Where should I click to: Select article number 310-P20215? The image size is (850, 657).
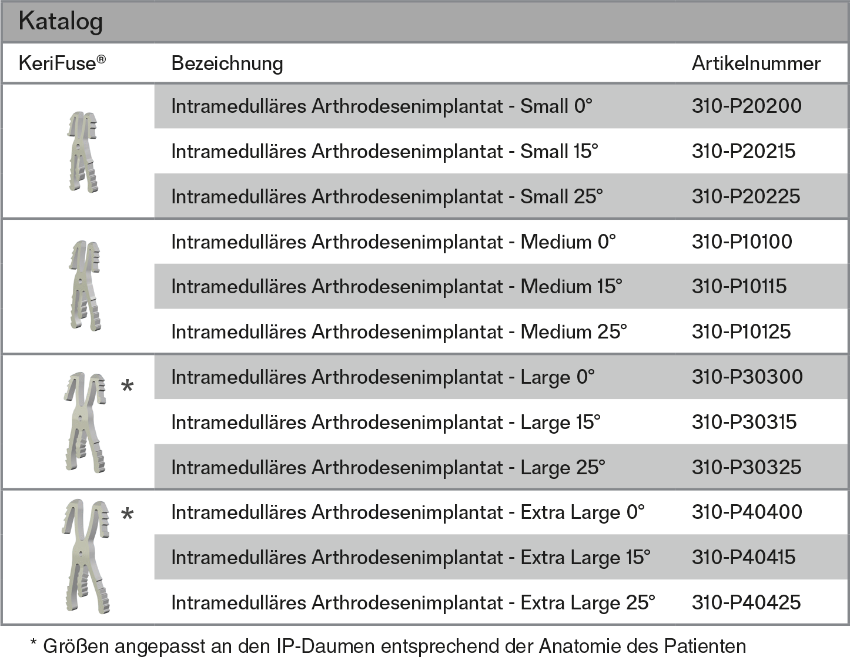point(743,151)
